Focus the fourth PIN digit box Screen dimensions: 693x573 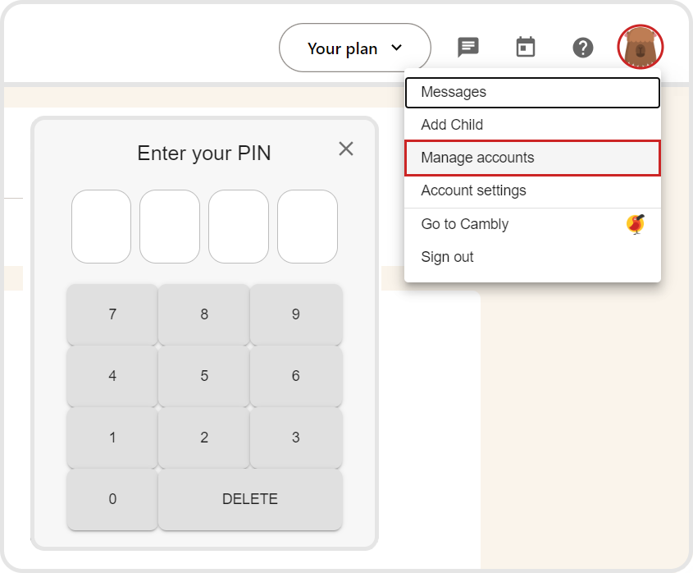(308, 227)
